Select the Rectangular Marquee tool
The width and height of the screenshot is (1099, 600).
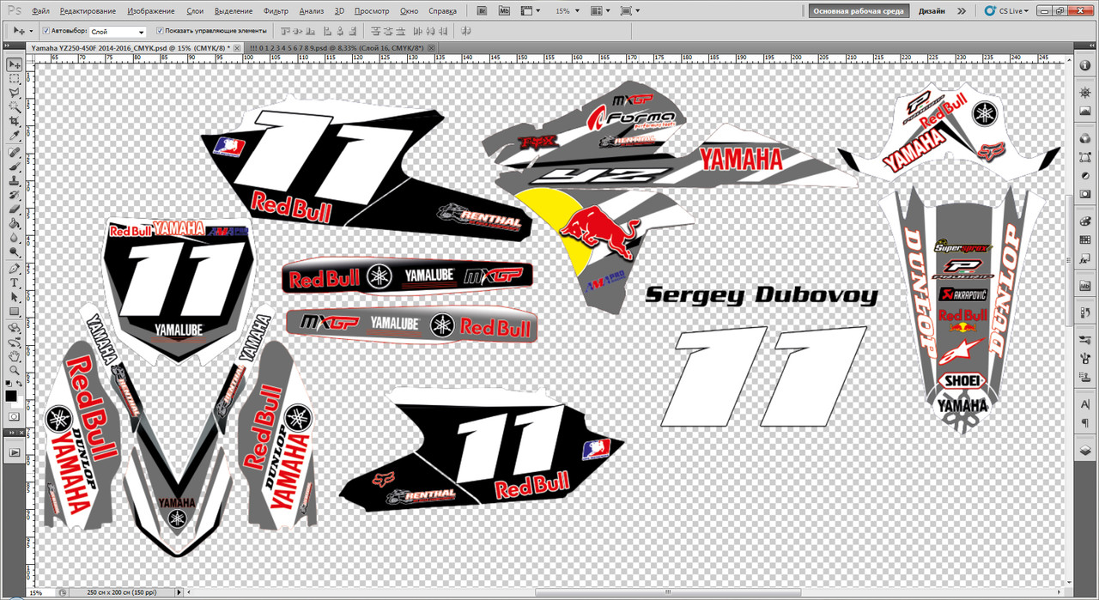pyautogui.click(x=15, y=79)
